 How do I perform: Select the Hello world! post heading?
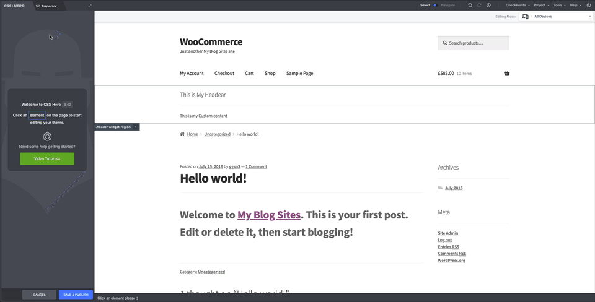click(213, 178)
